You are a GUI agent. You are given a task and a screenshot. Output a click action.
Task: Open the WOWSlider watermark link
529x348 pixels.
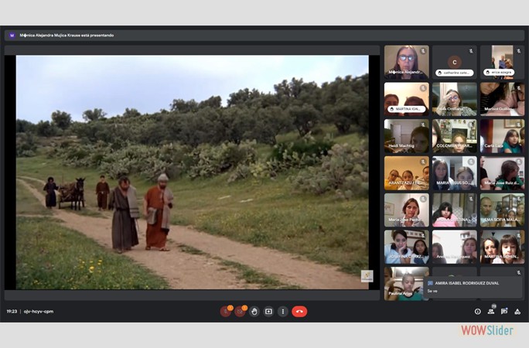(x=487, y=330)
